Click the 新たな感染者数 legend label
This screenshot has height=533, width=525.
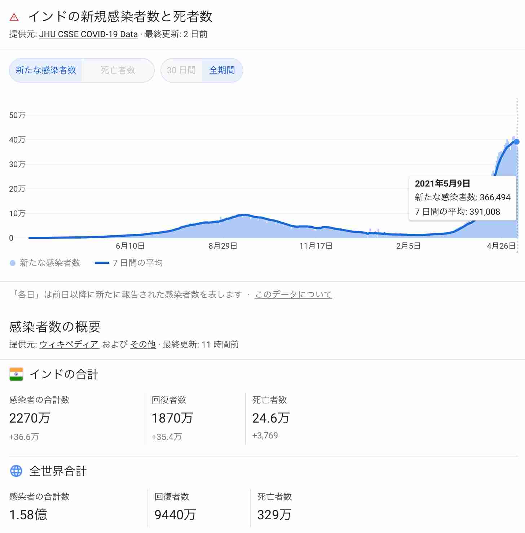pos(50,263)
